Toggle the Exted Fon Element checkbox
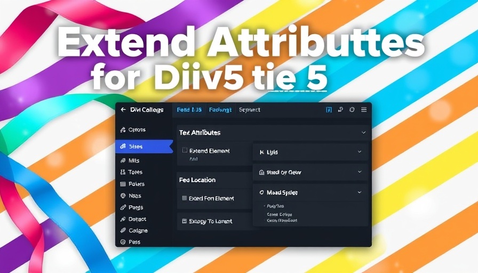478x273 pixels. [184, 198]
